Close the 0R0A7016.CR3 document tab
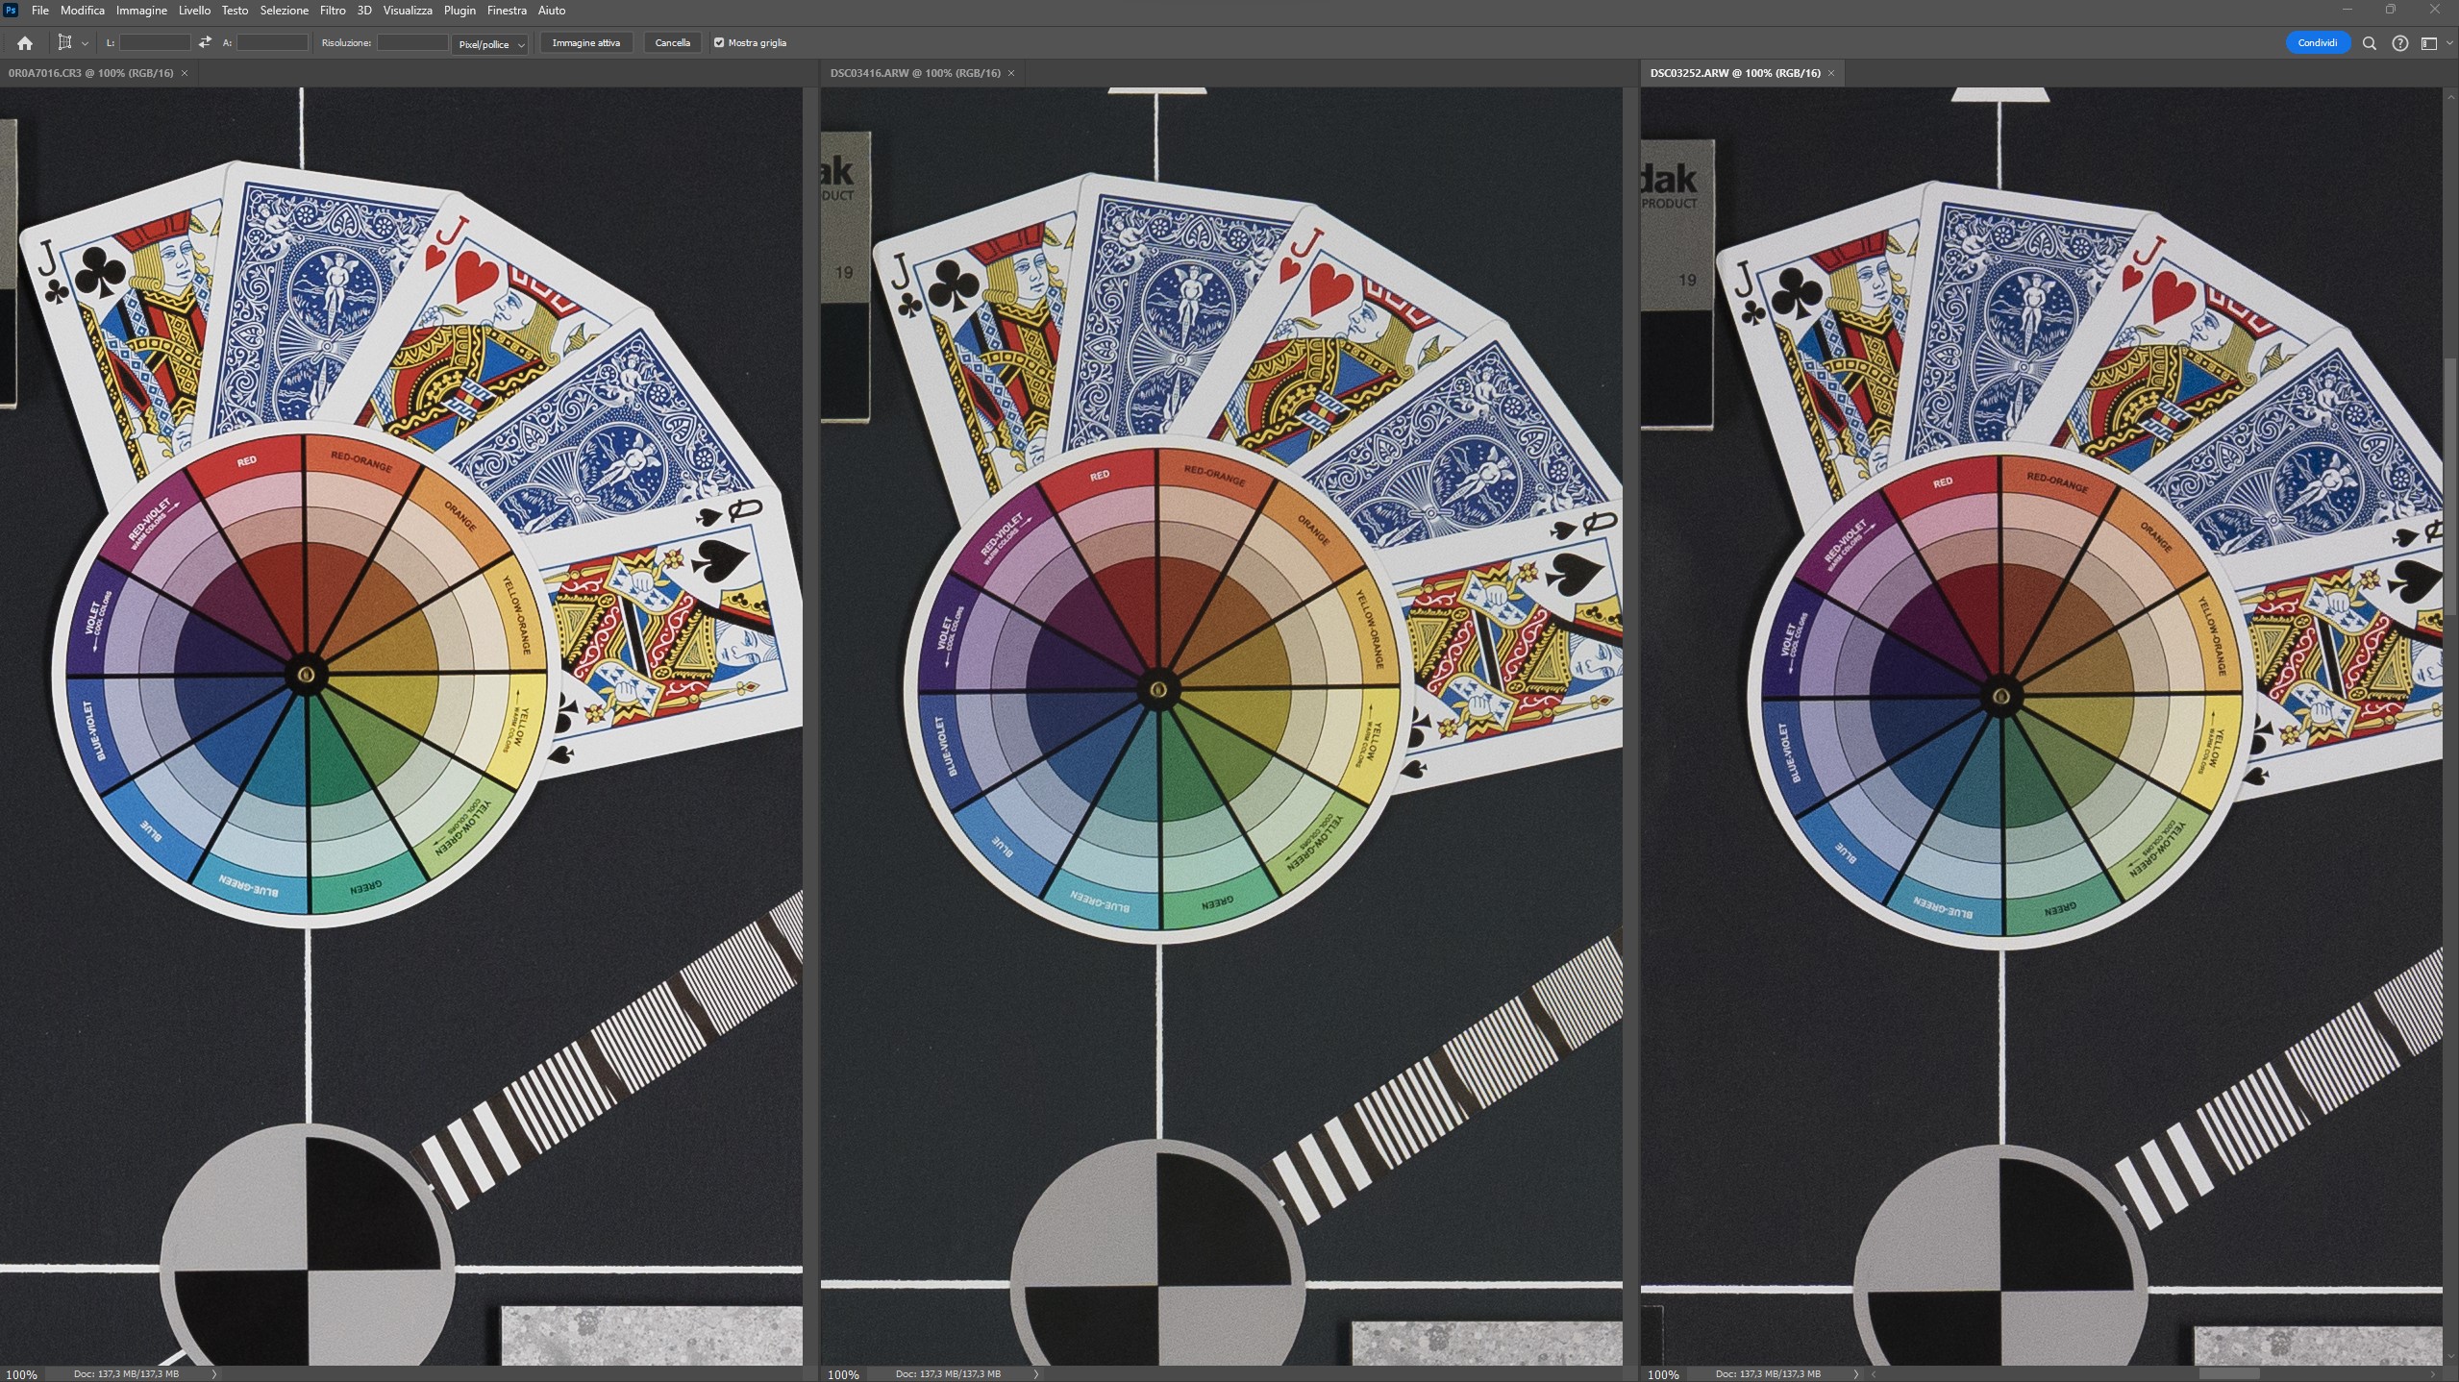 (x=185, y=73)
